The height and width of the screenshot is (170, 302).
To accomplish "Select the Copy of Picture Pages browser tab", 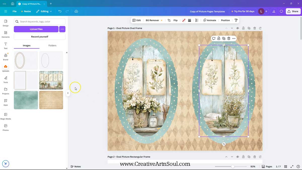I will [x=31, y=4].
